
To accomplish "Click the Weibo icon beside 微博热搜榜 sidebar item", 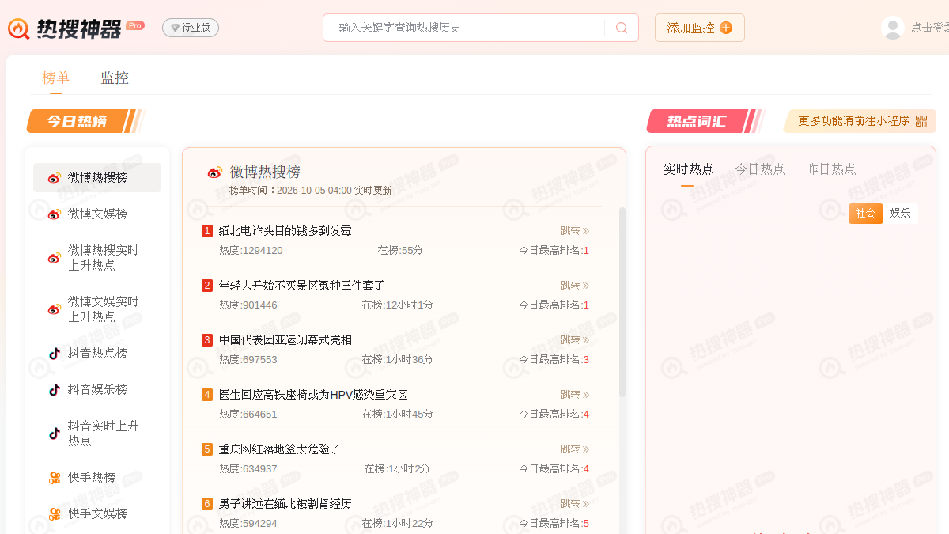I will (x=55, y=178).
